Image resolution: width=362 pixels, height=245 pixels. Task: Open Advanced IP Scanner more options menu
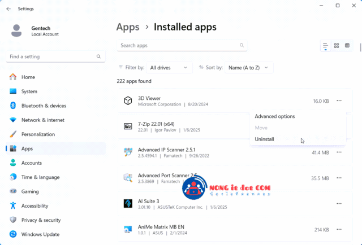click(x=339, y=152)
